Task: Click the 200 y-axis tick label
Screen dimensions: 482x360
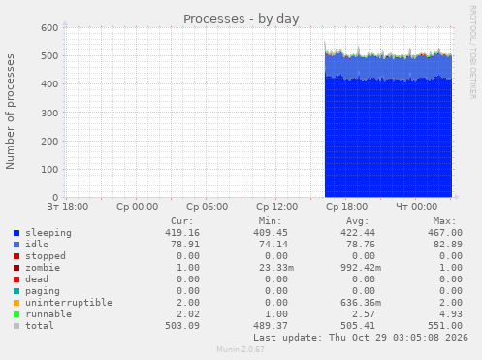Action: click(x=49, y=141)
